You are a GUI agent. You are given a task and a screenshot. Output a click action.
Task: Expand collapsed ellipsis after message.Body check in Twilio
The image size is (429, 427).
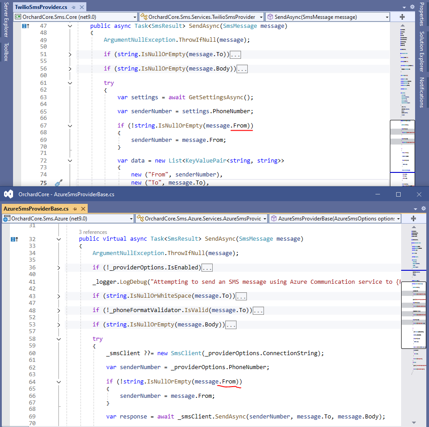pyautogui.click(x=242, y=69)
